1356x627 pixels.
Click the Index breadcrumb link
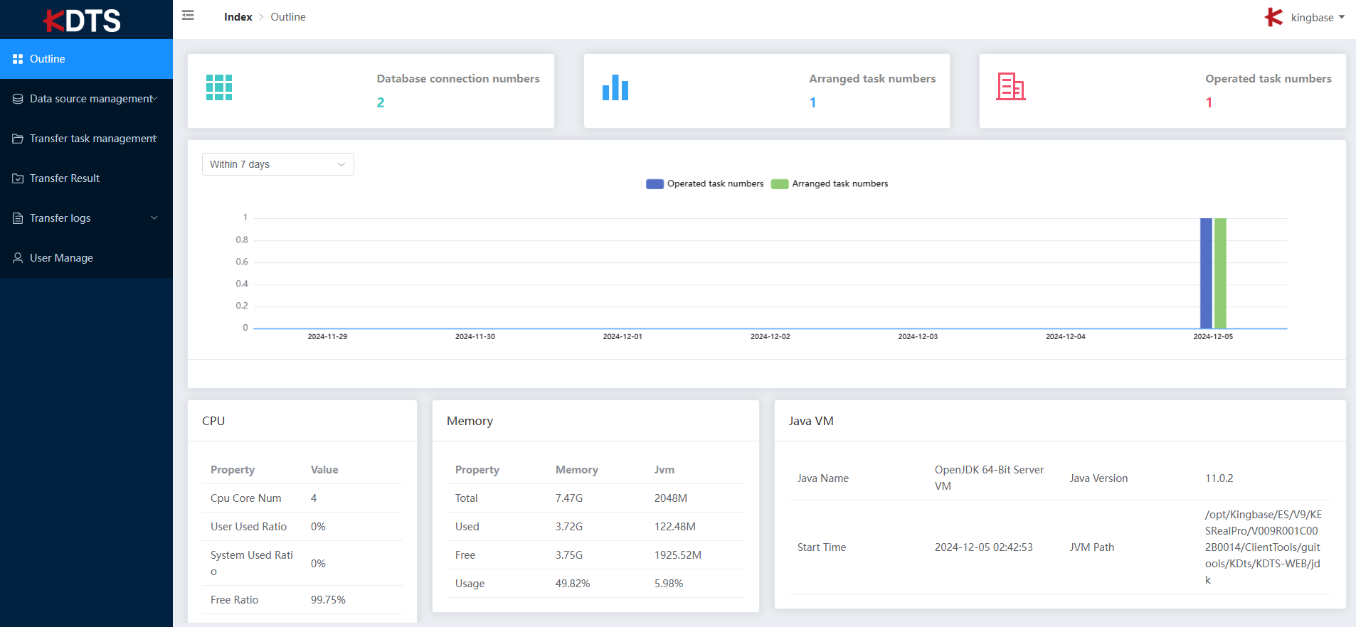coord(238,17)
